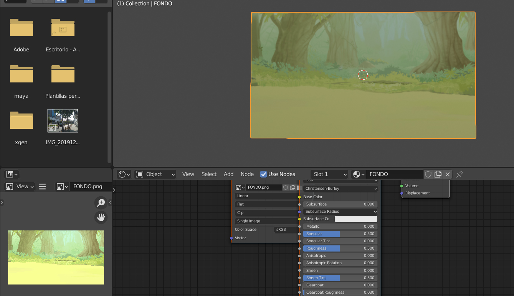514x296 pixels.
Task: Expand the node editor toolbar arrow
Action: click(114, 190)
